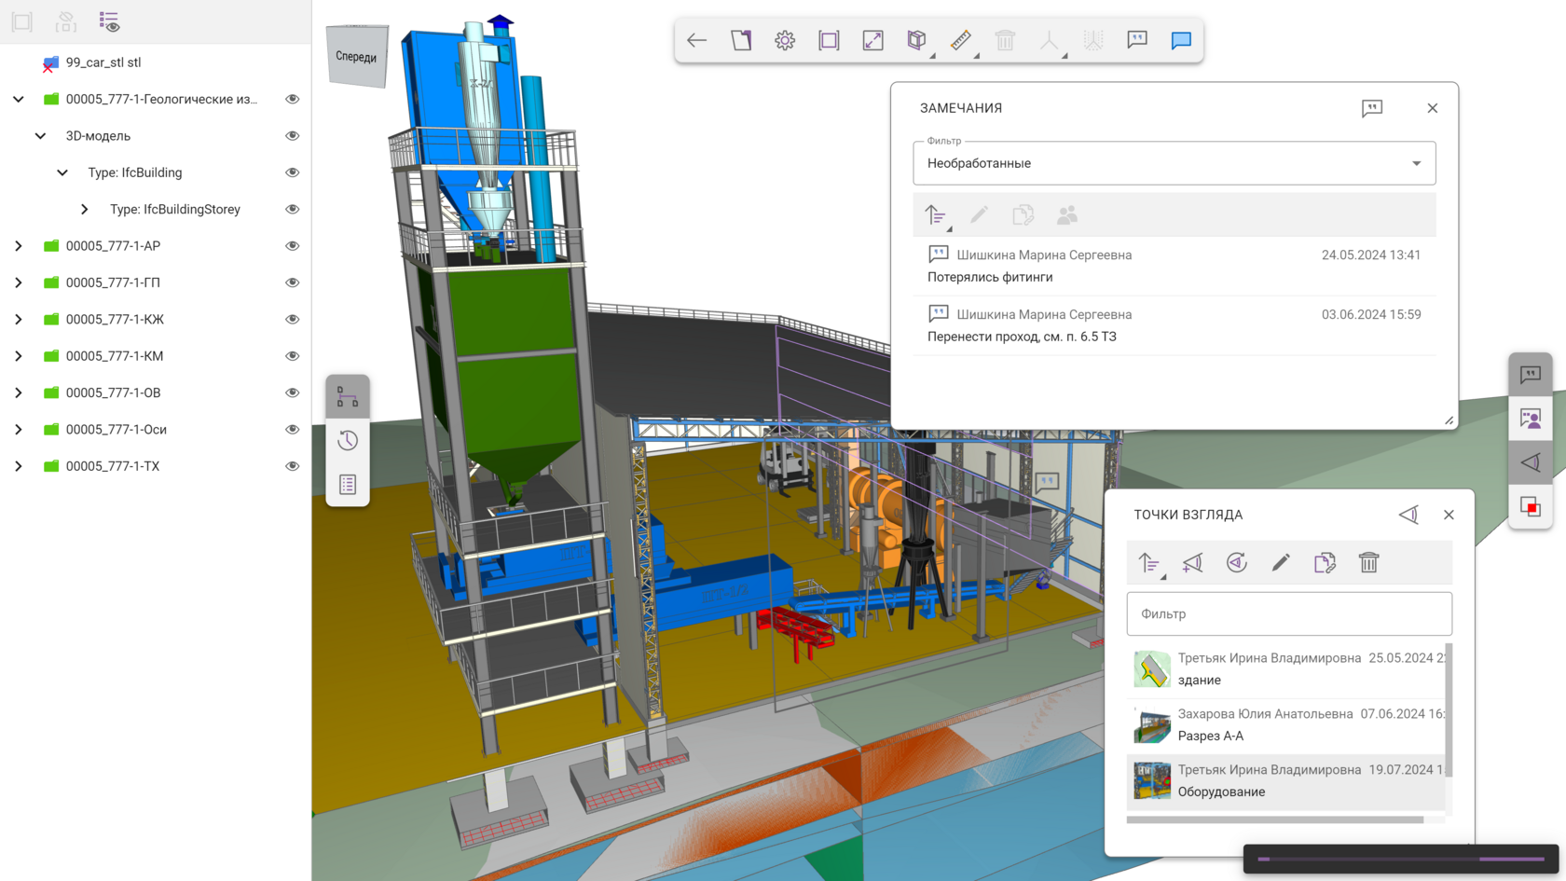Screen dimensions: 1566x881
Task: Click the ruler measurement tool icon
Action: click(x=960, y=40)
